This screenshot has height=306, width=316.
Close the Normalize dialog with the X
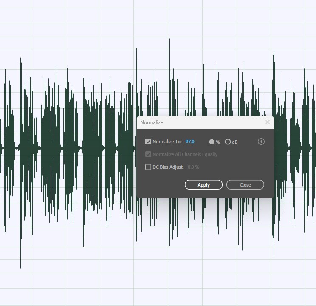[x=267, y=122]
